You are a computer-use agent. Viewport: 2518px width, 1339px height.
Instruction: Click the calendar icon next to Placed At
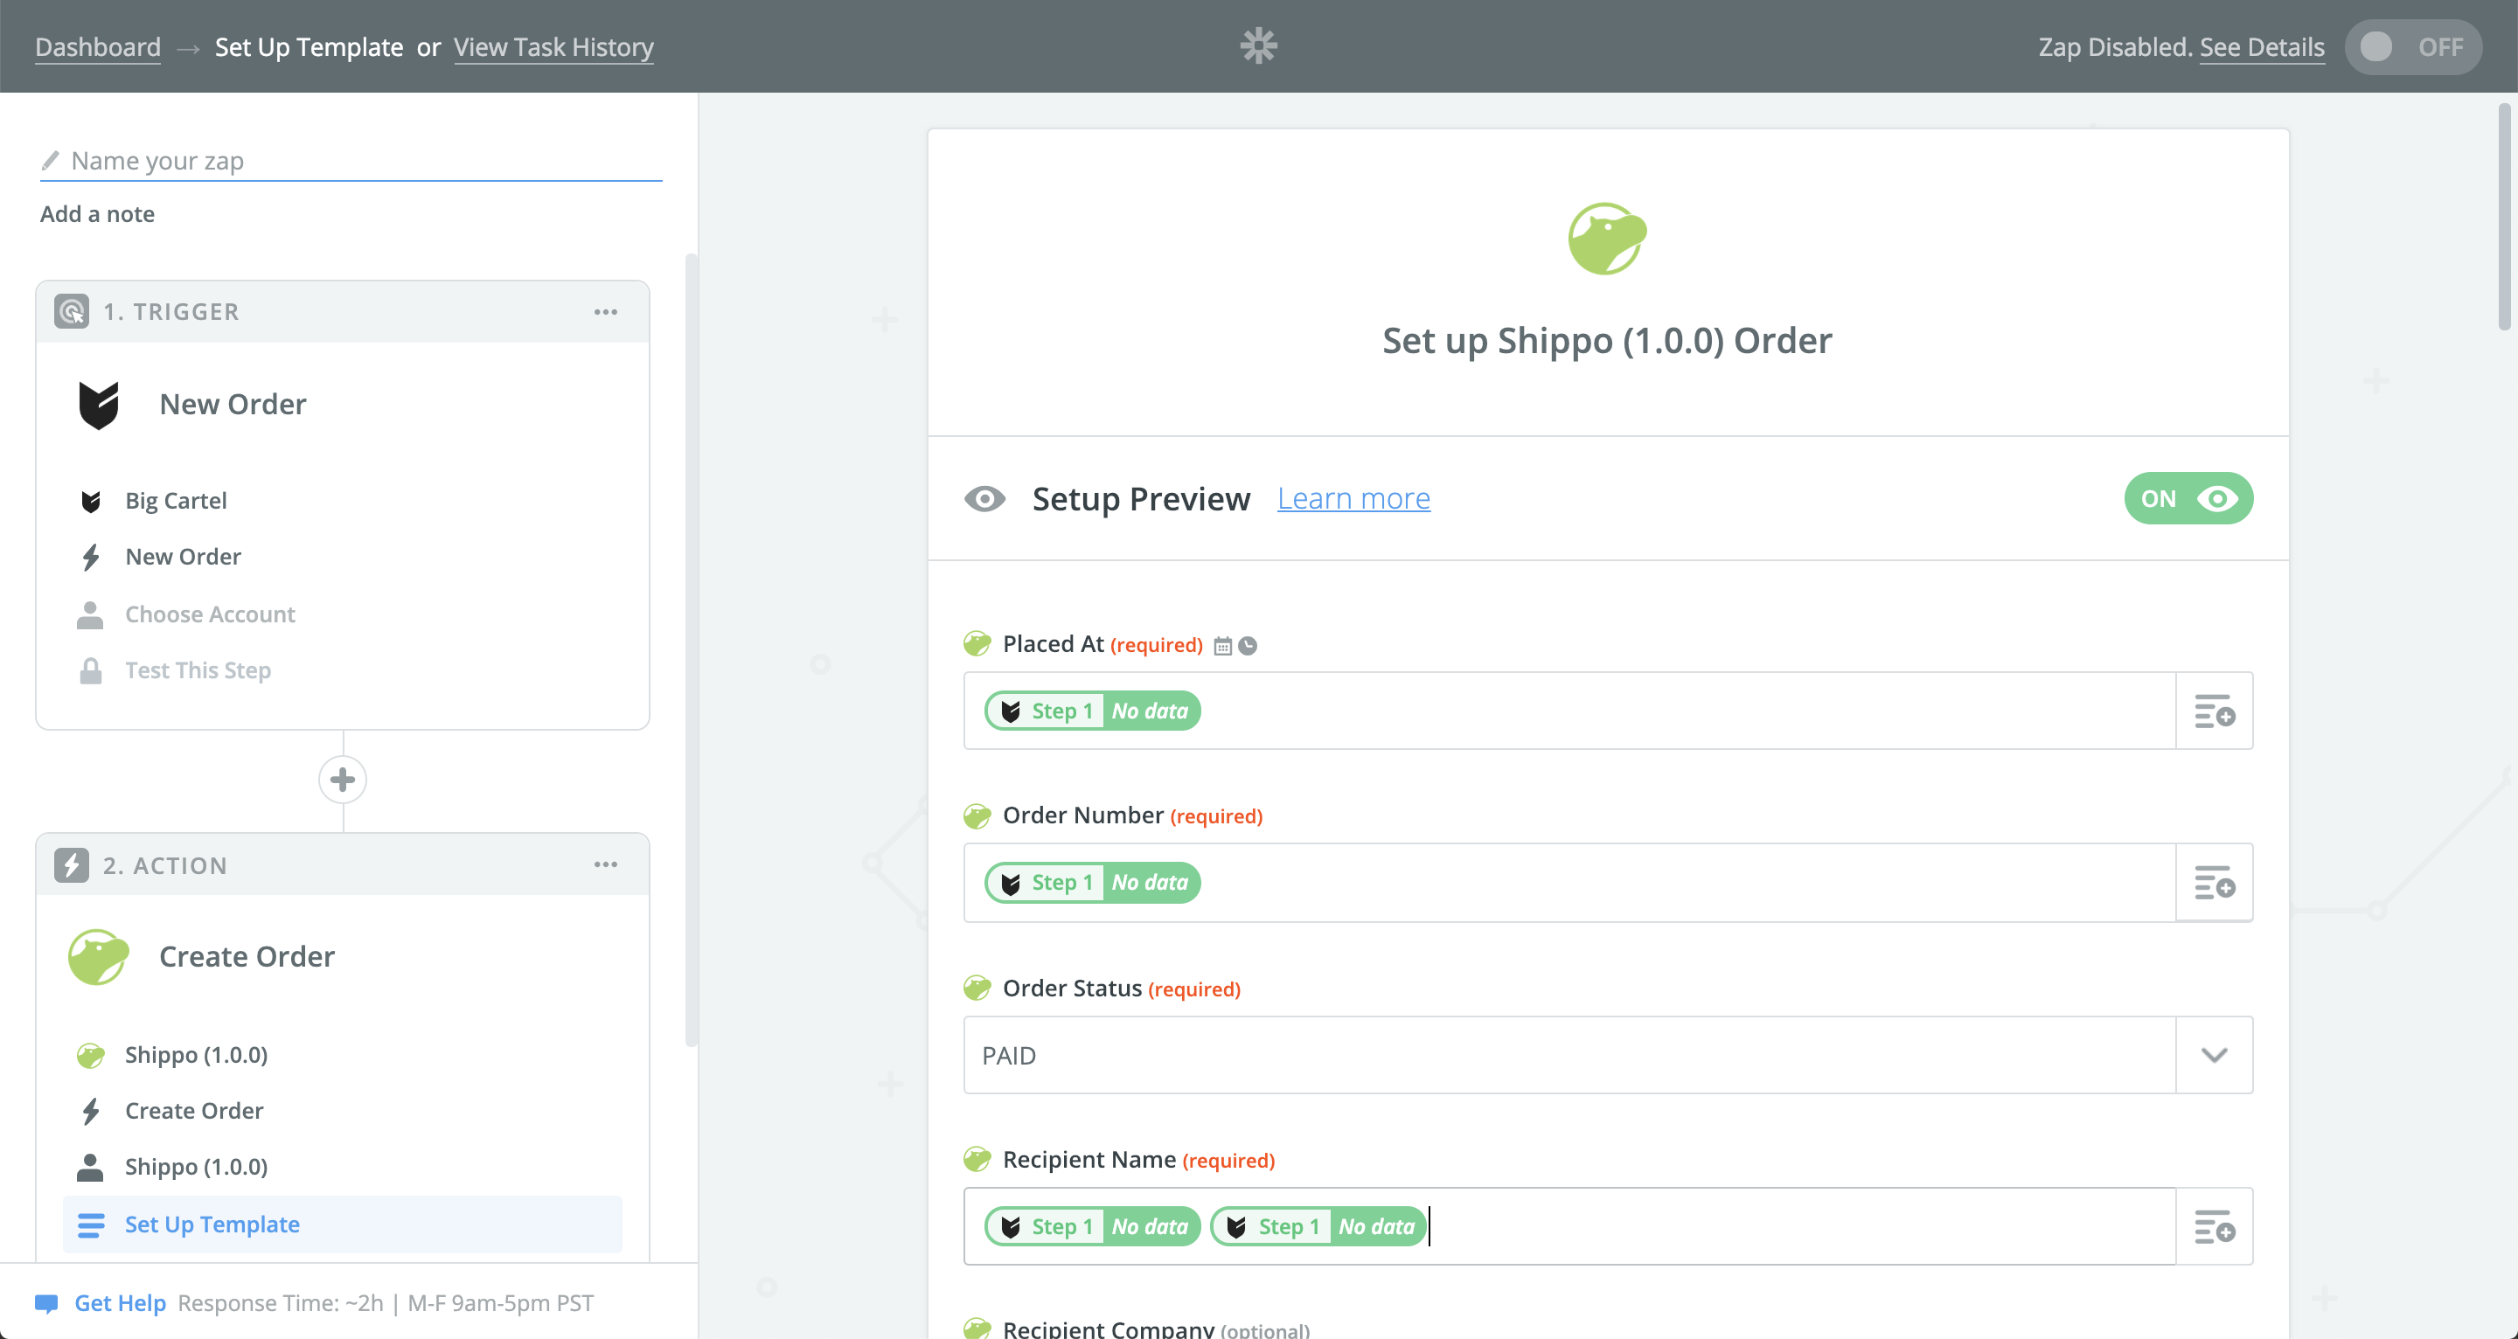pyautogui.click(x=1222, y=646)
